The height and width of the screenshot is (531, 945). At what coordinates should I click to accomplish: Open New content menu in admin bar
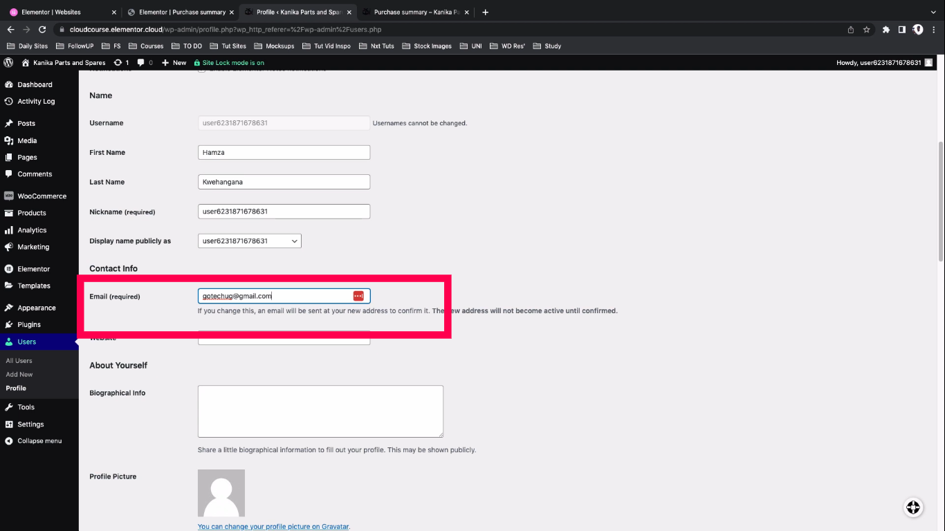pos(174,62)
